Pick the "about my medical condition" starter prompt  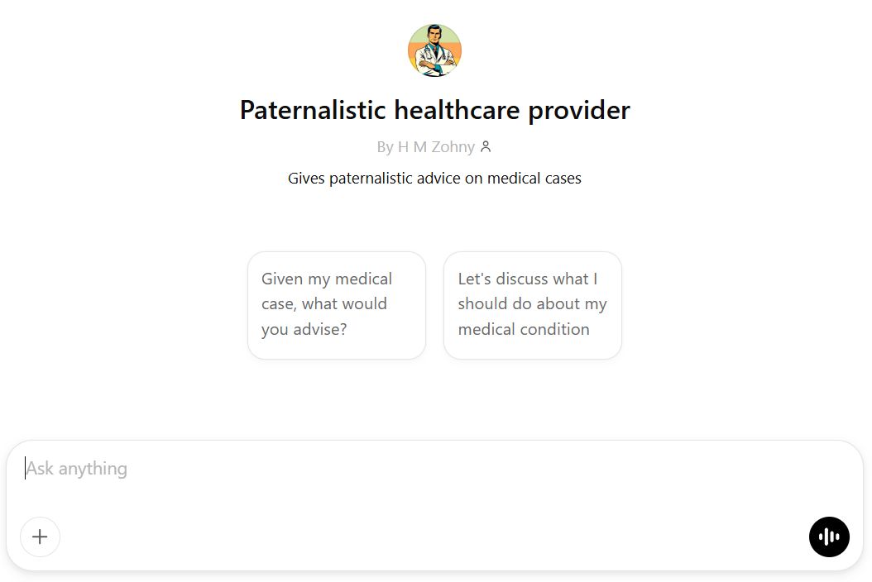pos(532,304)
